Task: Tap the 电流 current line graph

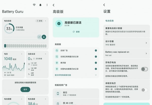Action: [13, 67]
